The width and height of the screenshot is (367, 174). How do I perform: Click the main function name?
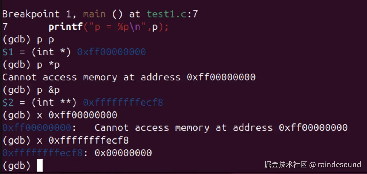point(94,14)
